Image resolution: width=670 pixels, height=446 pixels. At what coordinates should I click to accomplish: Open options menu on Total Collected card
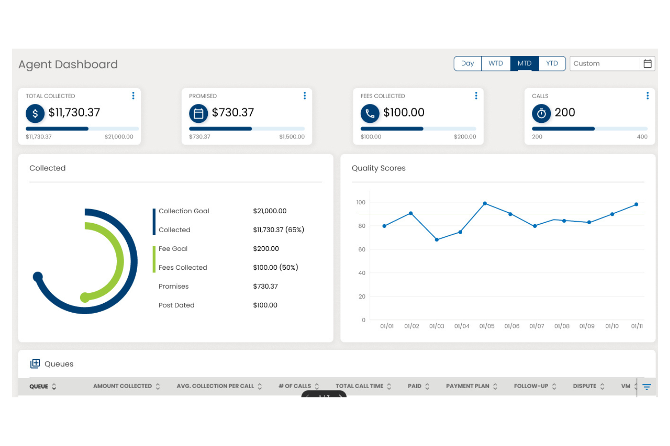pos(133,95)
